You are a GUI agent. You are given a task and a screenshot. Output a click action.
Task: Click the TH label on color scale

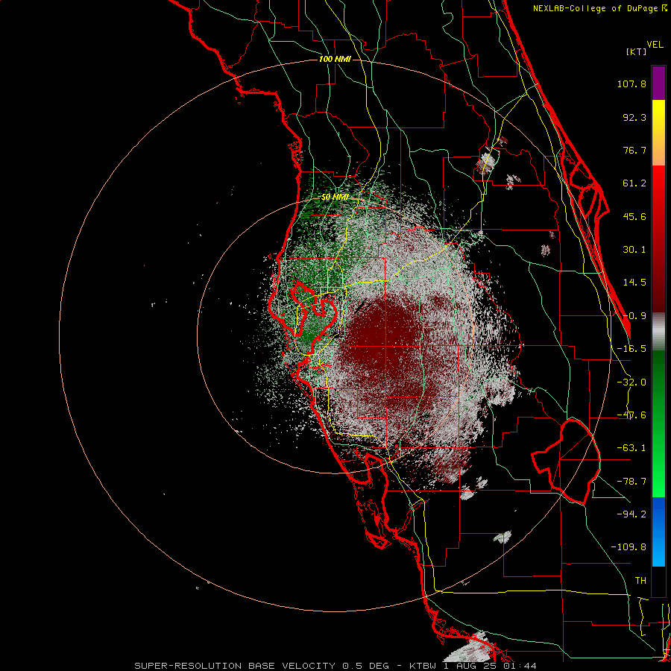[640, 580]
